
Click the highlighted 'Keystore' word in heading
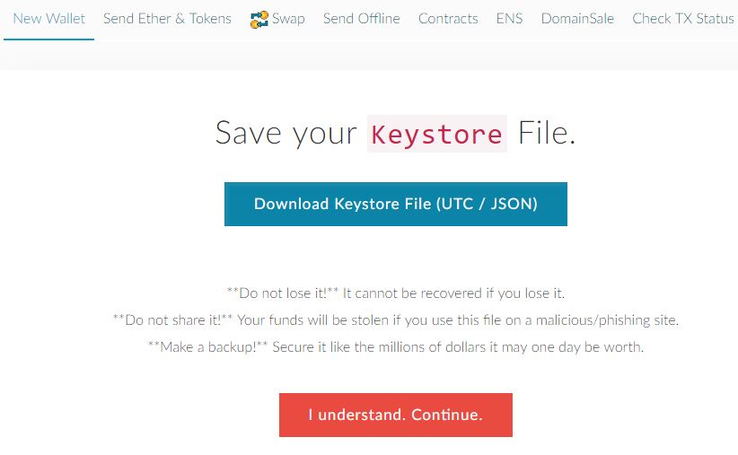point(436,135)
